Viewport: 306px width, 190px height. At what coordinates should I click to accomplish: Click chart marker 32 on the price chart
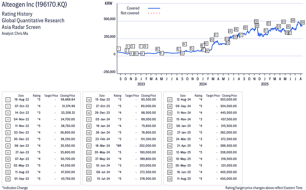pyautogui.click(x=269, y=23)
